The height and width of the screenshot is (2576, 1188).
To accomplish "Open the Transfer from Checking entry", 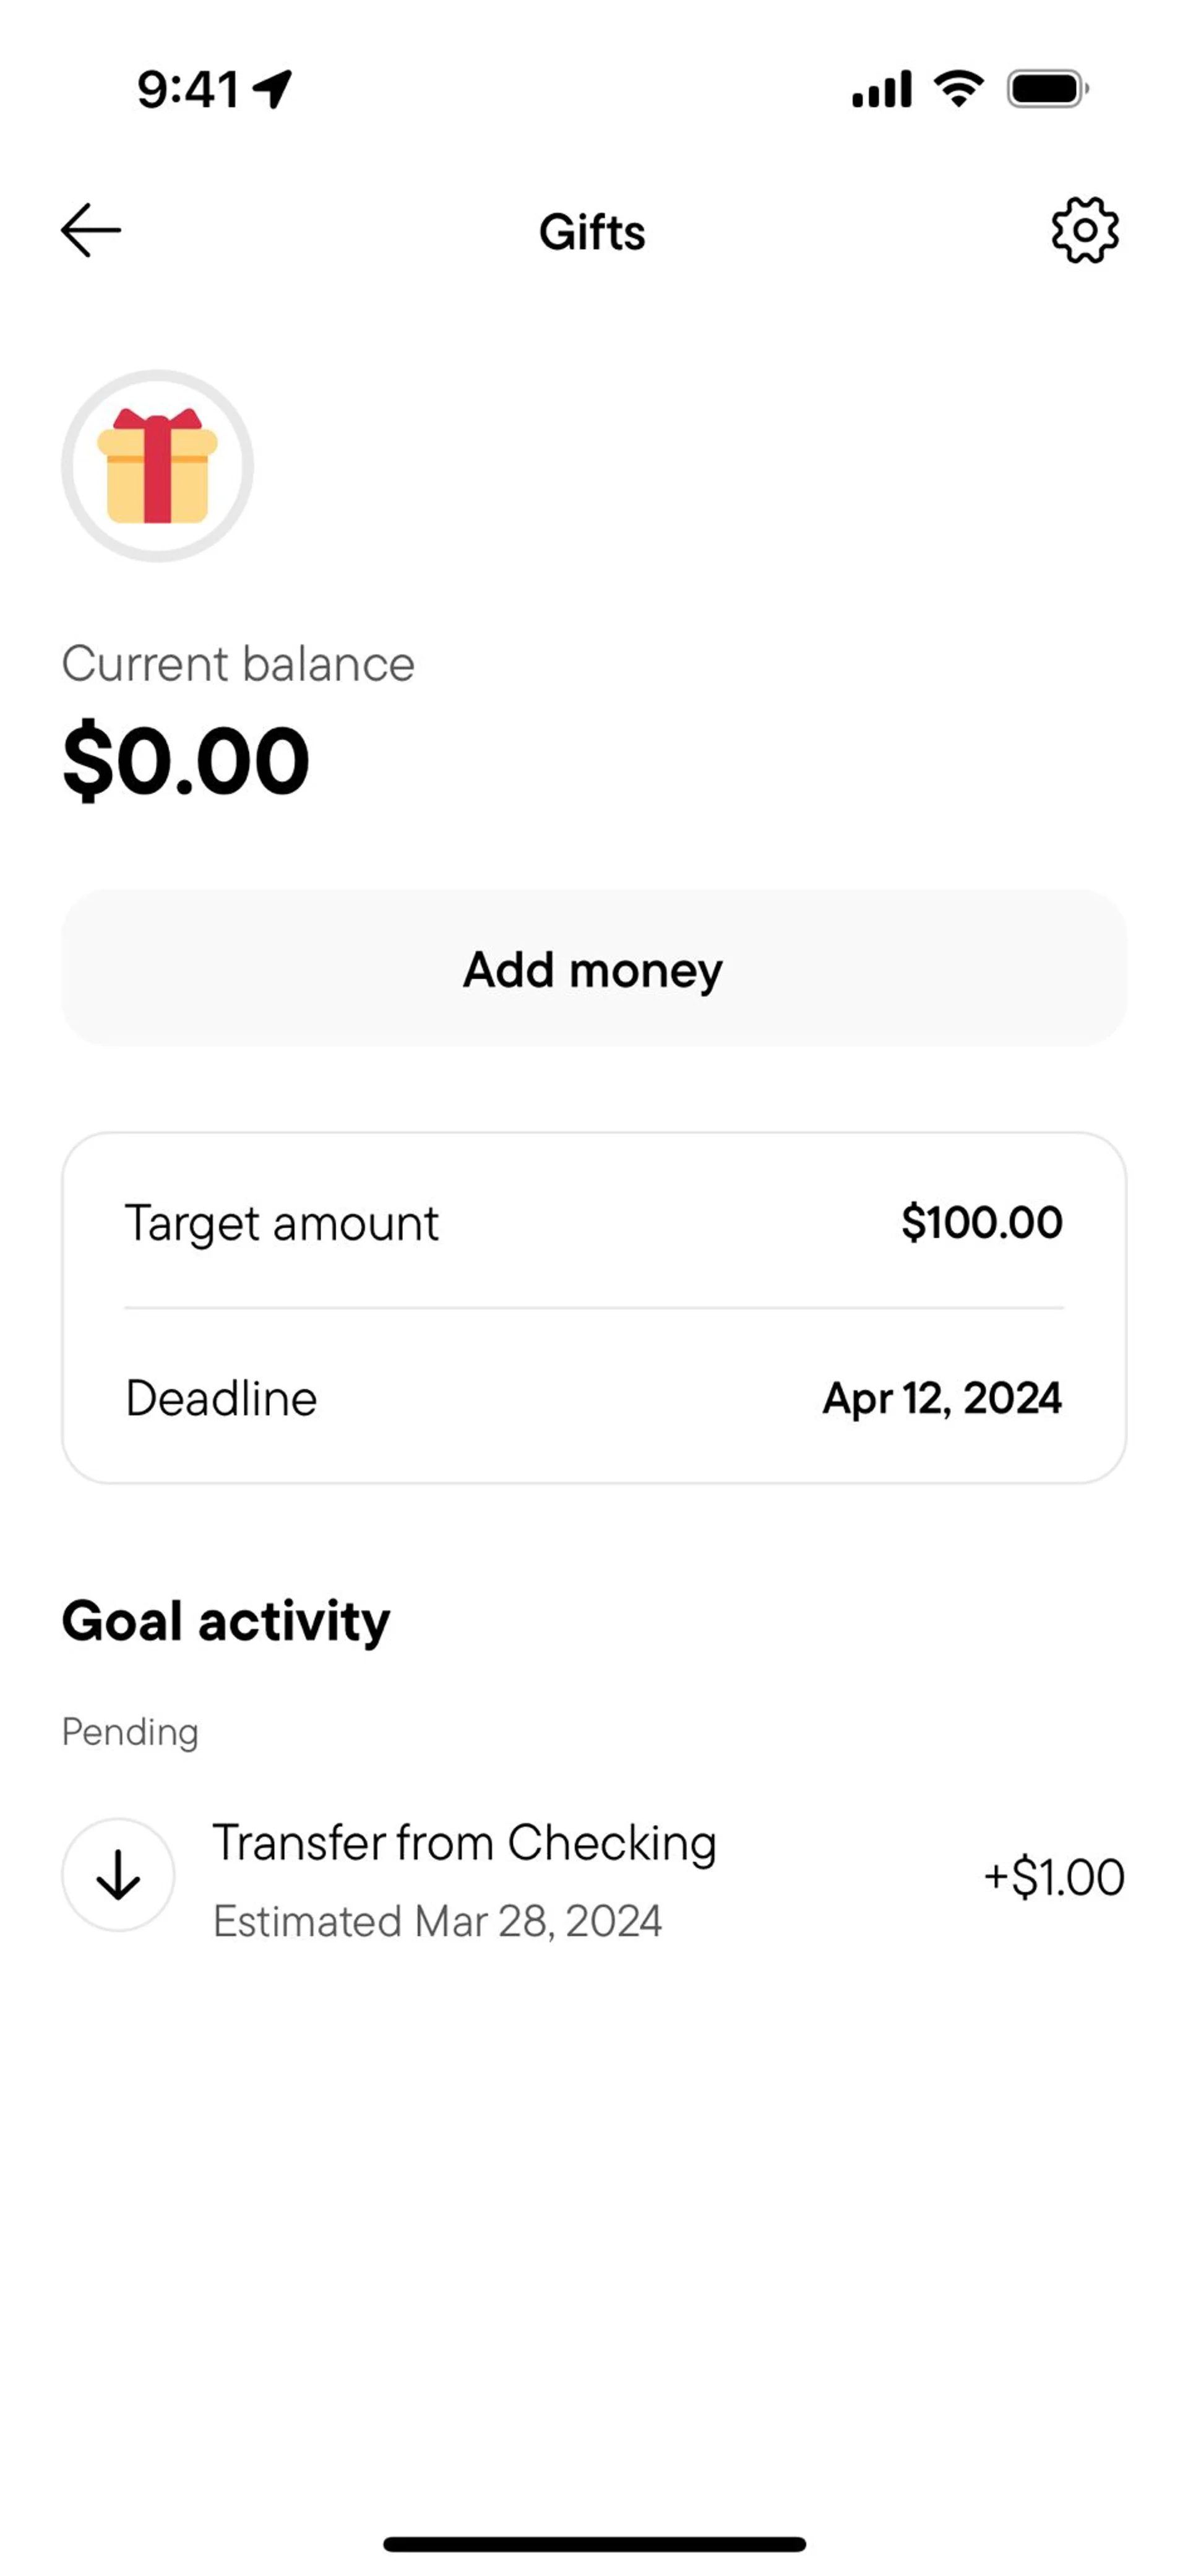I will point(465,1842).
